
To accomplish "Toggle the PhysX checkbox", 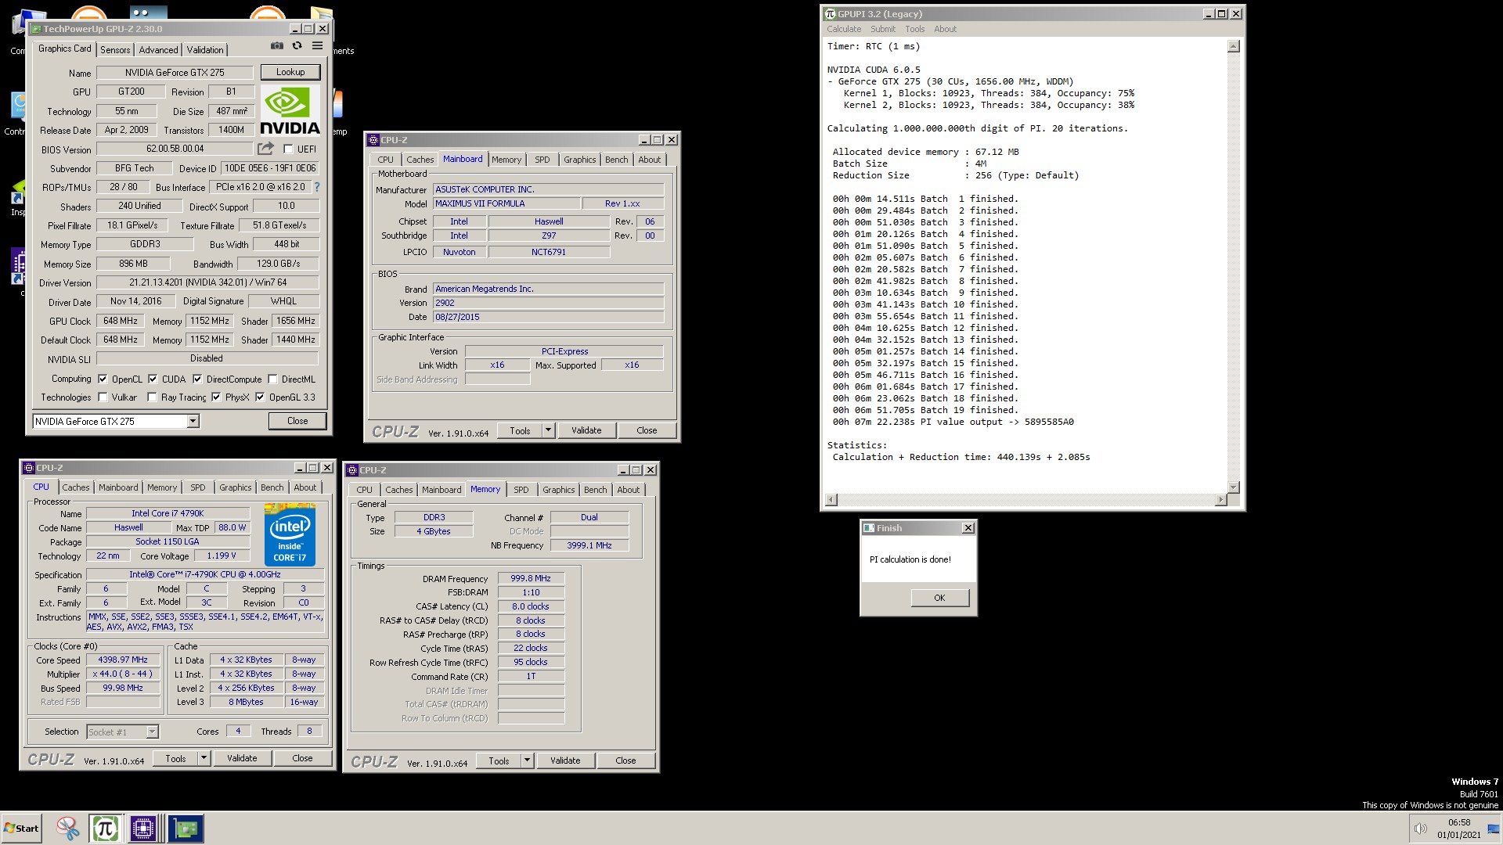I will point(216,397).
